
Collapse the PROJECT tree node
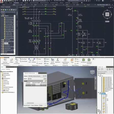(2, 16)
